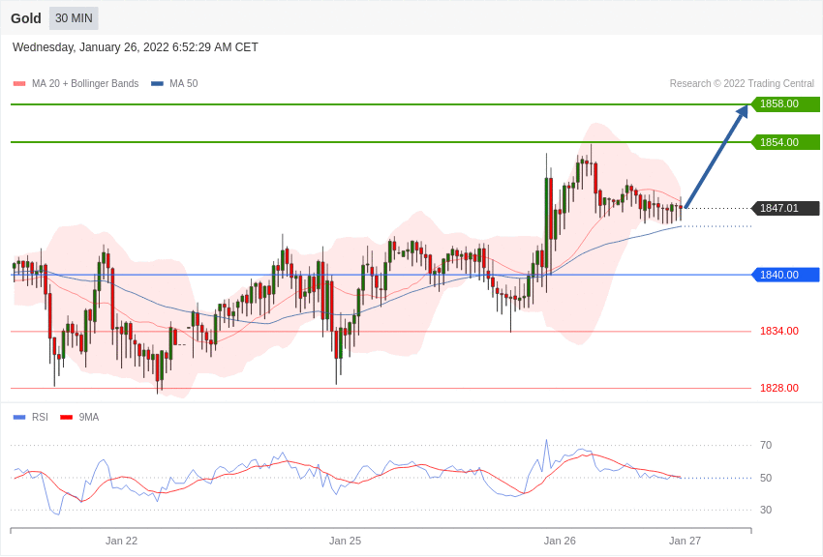Select the 1840.00 pivot price tag
Image resolution: width=823 pixels, height=557 pixels.
[784, 275]
